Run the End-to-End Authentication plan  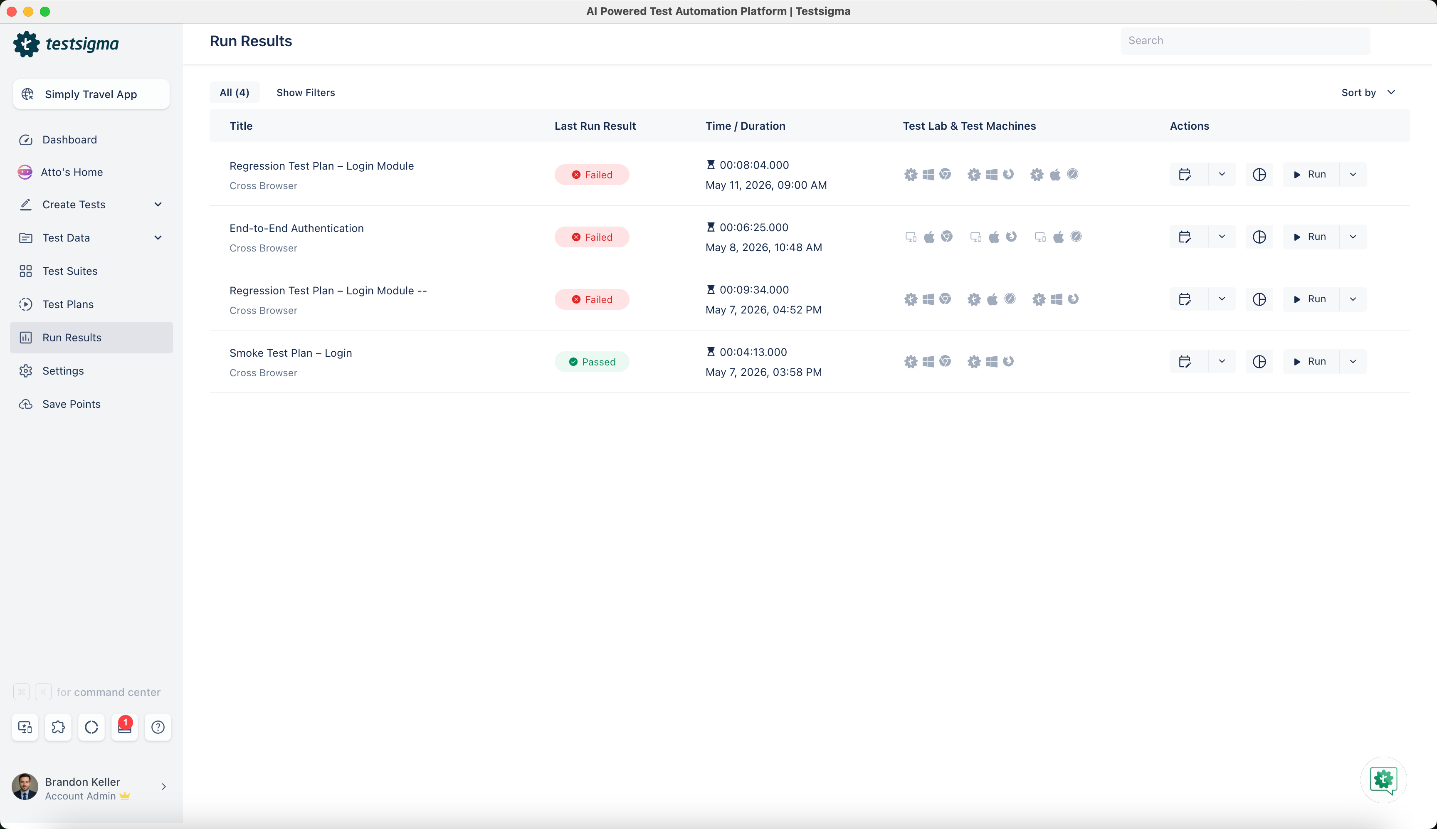[x=1311, y=237]
